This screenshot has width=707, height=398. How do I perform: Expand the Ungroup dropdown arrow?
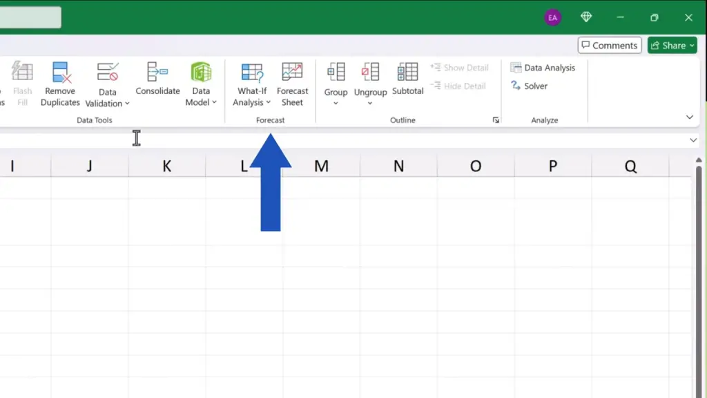point(370,104)
